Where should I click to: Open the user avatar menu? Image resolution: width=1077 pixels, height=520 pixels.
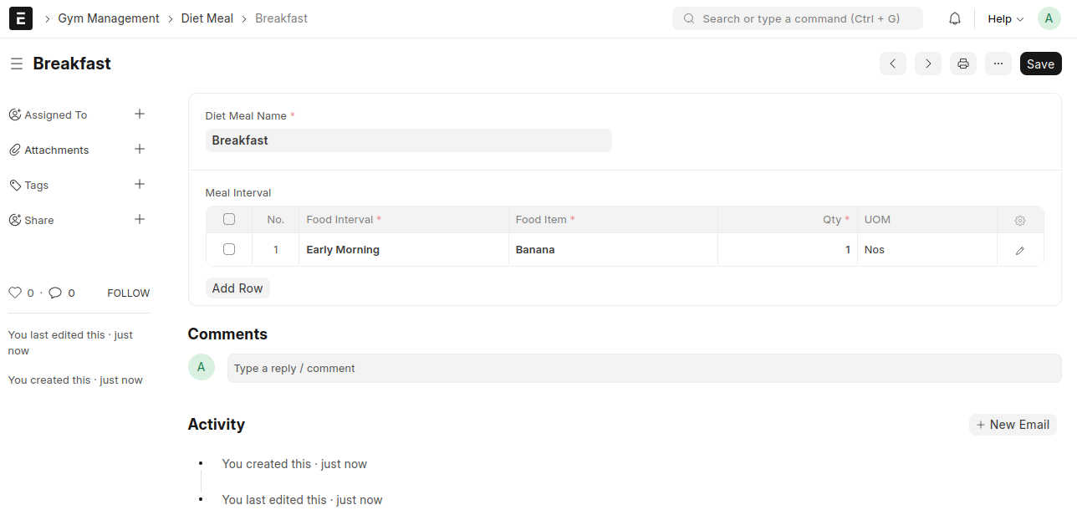click(x=1049, y=18)
